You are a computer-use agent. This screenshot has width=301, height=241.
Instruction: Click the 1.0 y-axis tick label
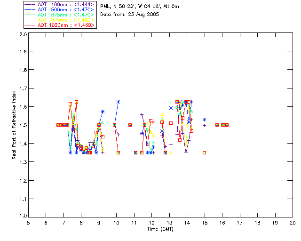(23, 216)
